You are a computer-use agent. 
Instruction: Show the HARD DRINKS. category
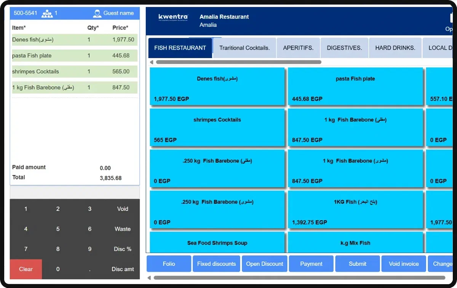[395, 48]
